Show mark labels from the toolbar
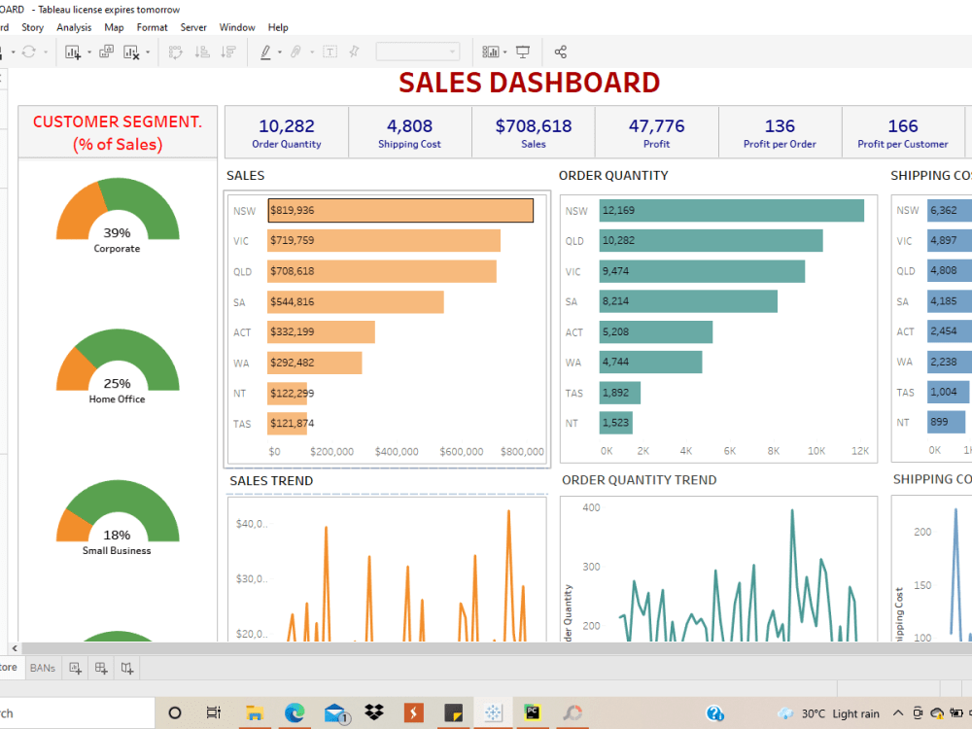 pyautogui.click(x=330, y=52)
